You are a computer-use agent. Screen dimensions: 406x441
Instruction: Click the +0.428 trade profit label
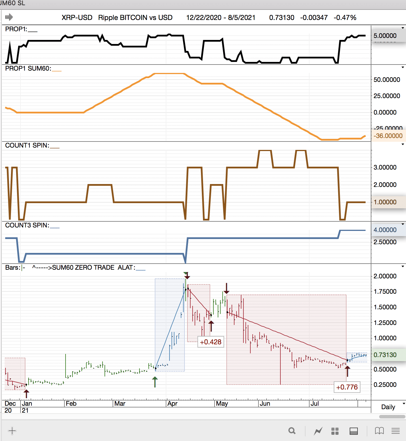211,342
